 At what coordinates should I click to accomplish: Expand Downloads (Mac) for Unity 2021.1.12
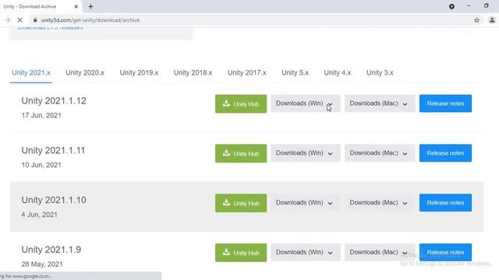pos(380,103)
